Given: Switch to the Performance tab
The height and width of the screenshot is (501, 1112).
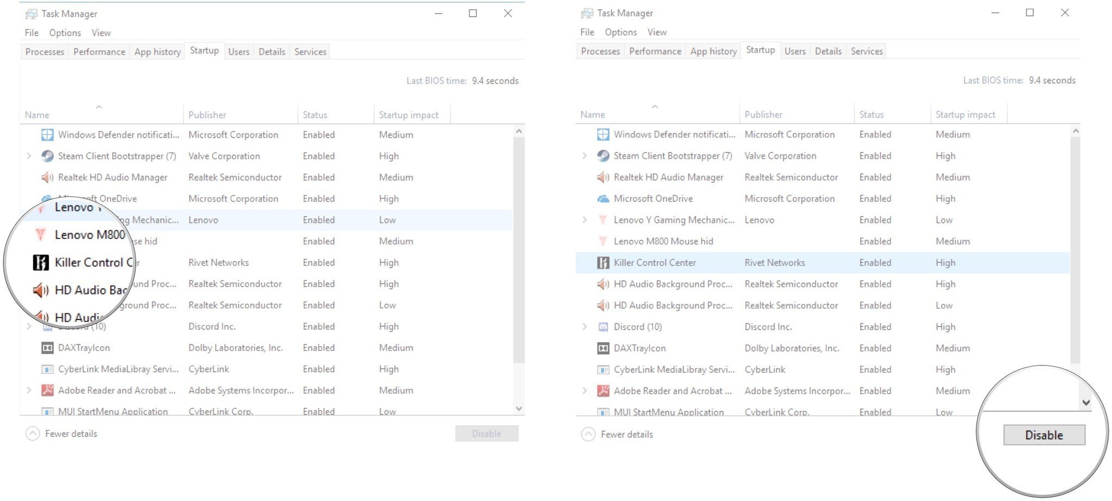Looking at the screenshot, I should 655,51.
